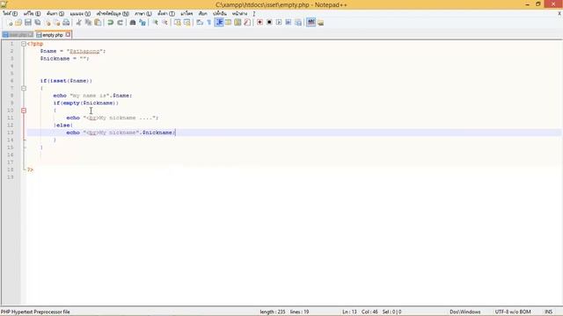The width and height of the screenshot is (563, 316).
Task: Save the current file with toolbar icon
Action: point(28,23)
